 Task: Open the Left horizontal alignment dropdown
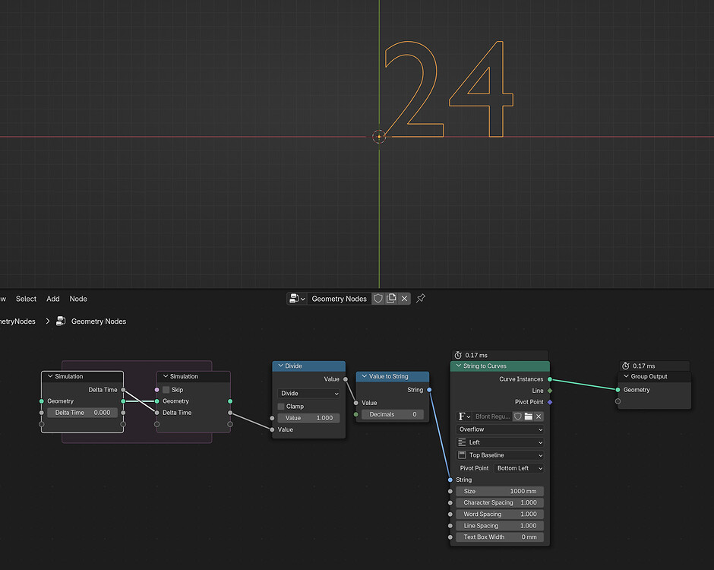500,442
